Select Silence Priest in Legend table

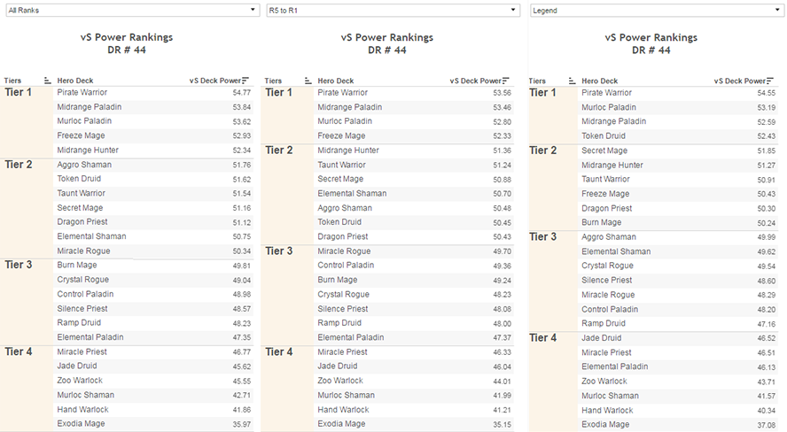pos(607,280)
